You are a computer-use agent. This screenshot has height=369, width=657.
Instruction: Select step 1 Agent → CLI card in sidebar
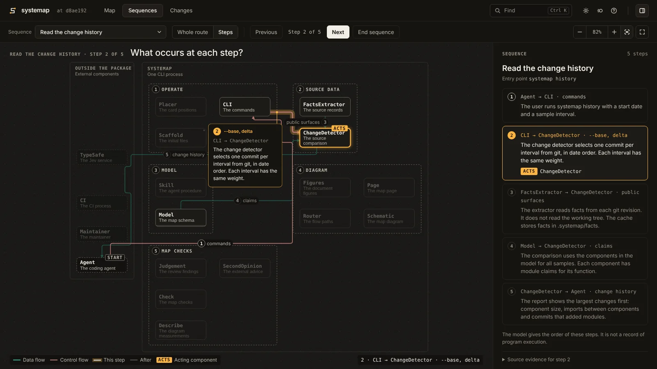click(x=575, y=105)
